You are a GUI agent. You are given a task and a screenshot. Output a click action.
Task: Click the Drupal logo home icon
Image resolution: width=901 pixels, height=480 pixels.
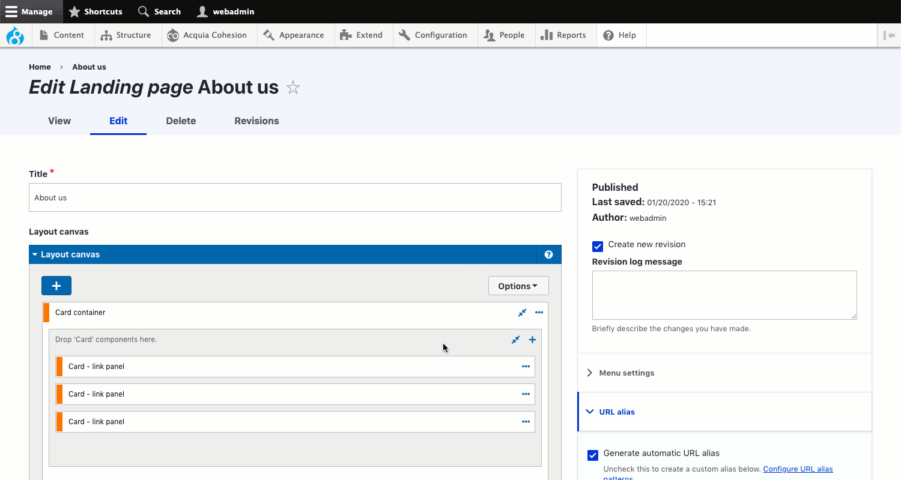tap(15, 35)
